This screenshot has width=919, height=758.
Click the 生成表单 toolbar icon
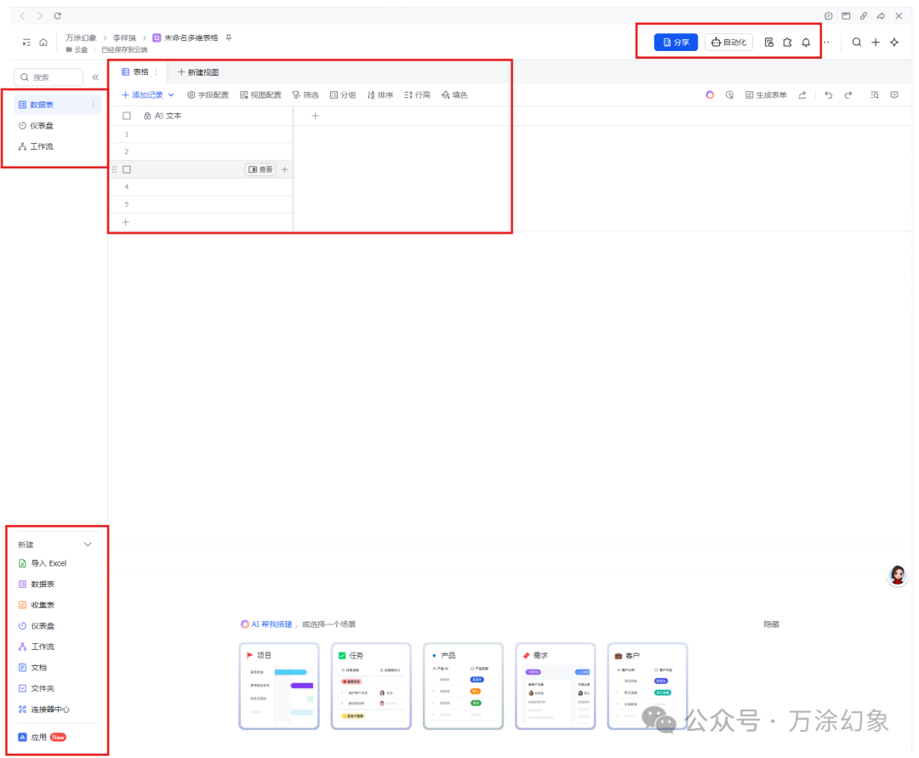(768, 94)
